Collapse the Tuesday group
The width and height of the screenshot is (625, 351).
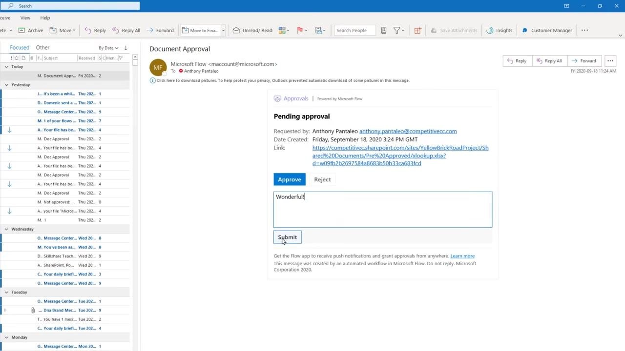pos(6,292)
